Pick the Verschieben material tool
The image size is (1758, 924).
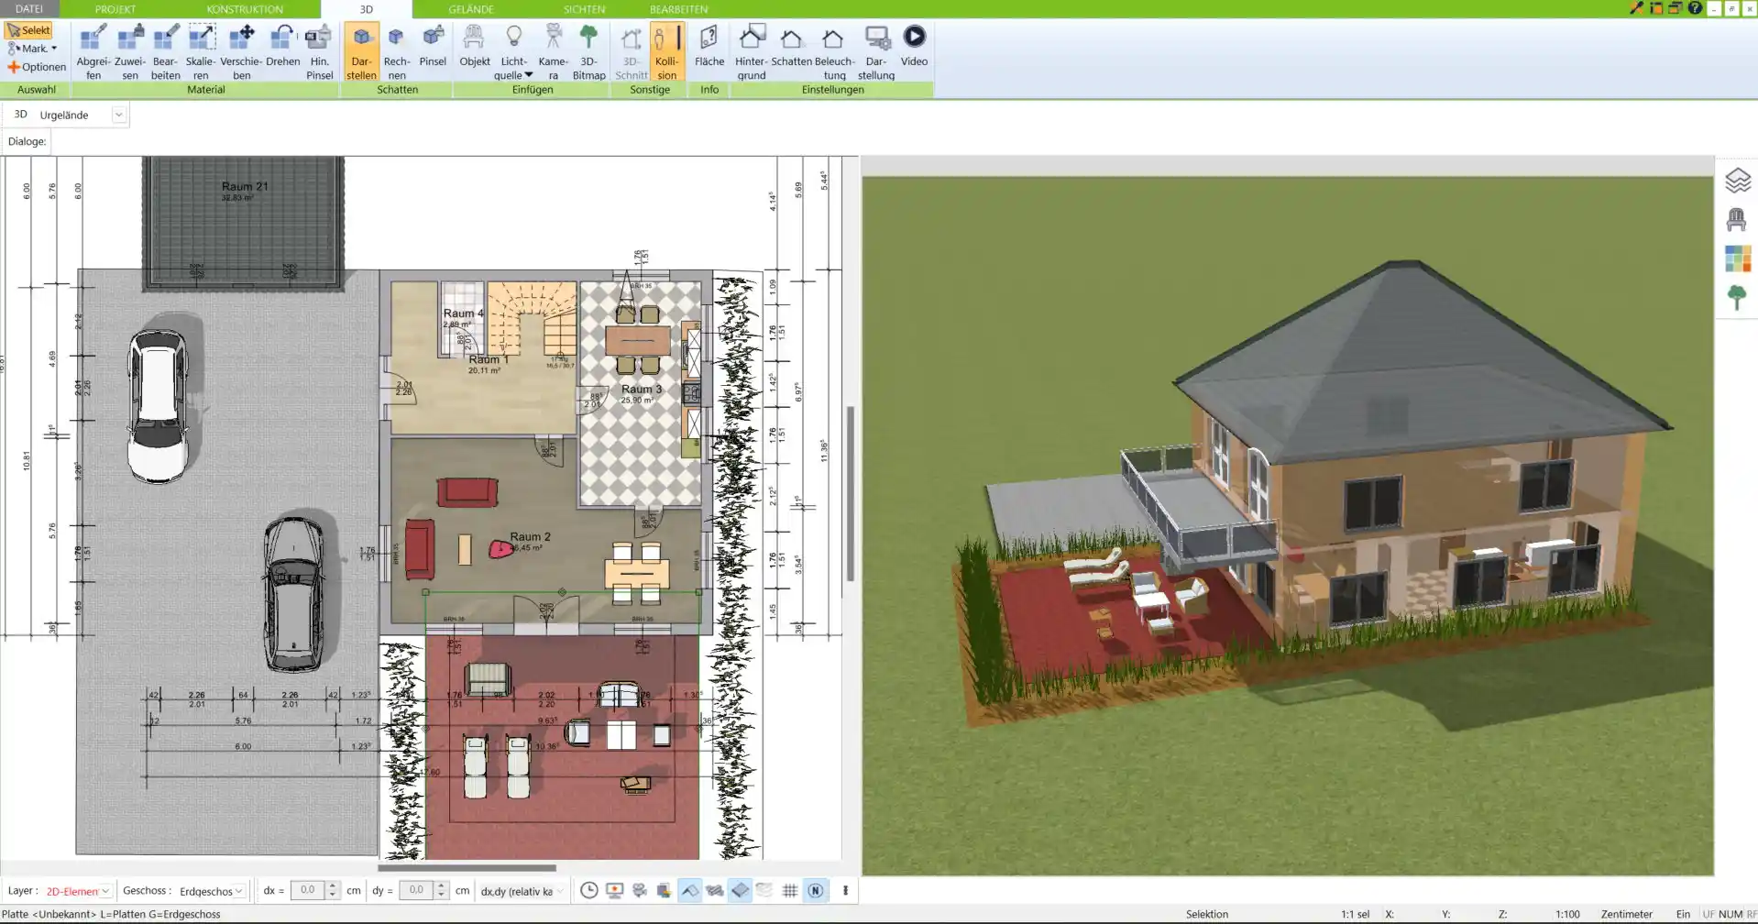pyautogui.click(x=241, y=52)
